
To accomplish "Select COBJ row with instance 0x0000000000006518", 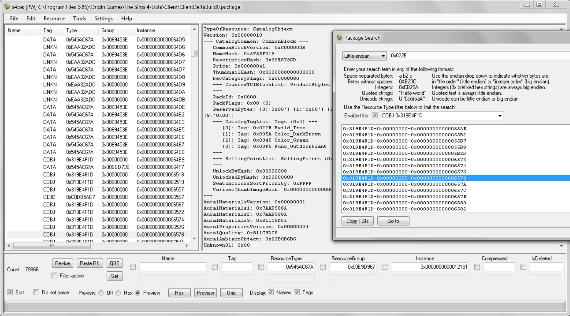I will (x=99, y=175).
